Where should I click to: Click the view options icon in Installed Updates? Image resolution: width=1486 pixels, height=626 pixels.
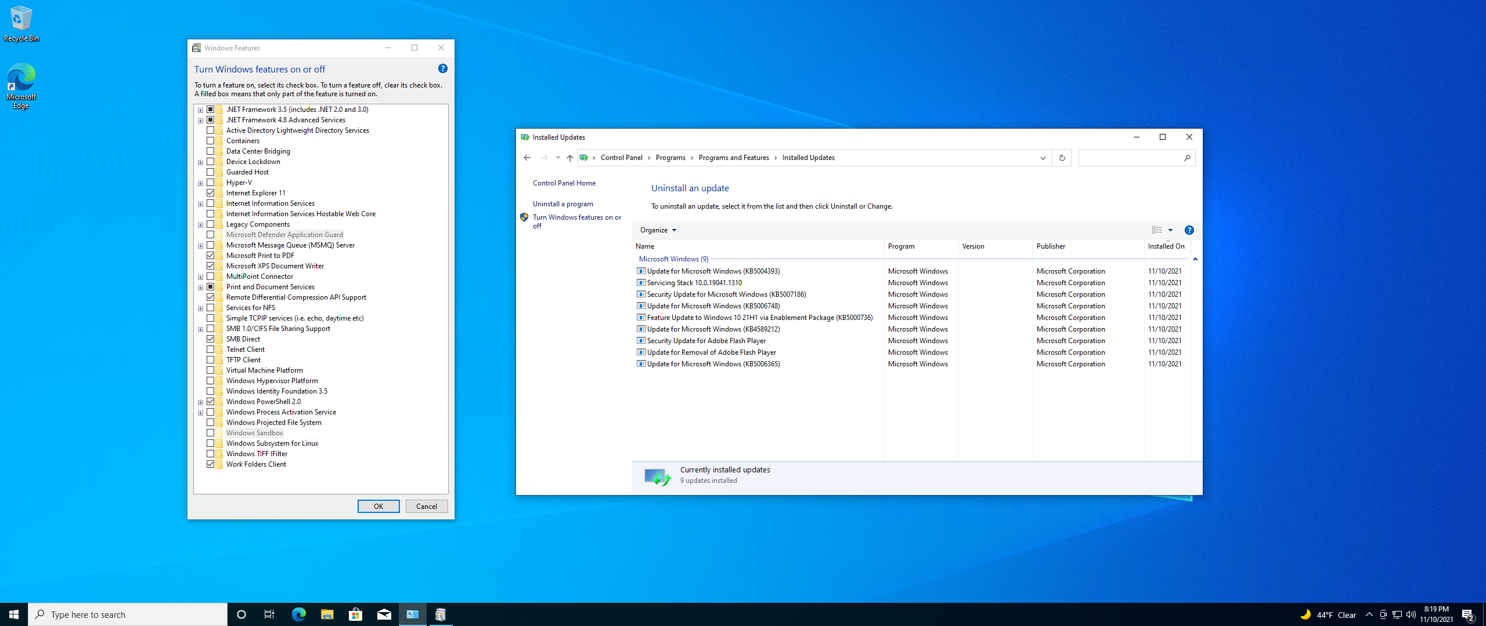[x=1156, y=230]
